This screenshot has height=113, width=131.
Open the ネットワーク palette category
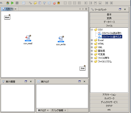(x=109, y=98)
